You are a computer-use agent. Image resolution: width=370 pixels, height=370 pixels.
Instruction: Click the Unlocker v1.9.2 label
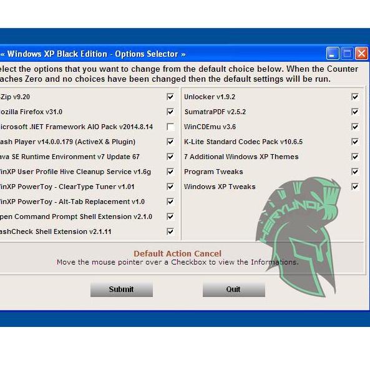(210, 97)
